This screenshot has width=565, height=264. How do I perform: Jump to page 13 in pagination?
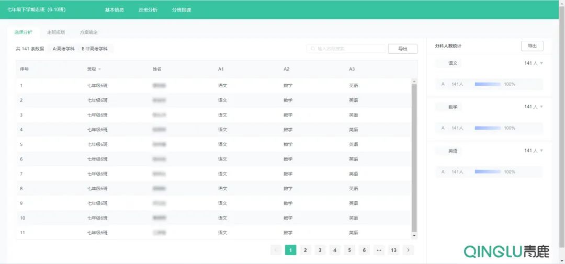[x=393, y=250]
